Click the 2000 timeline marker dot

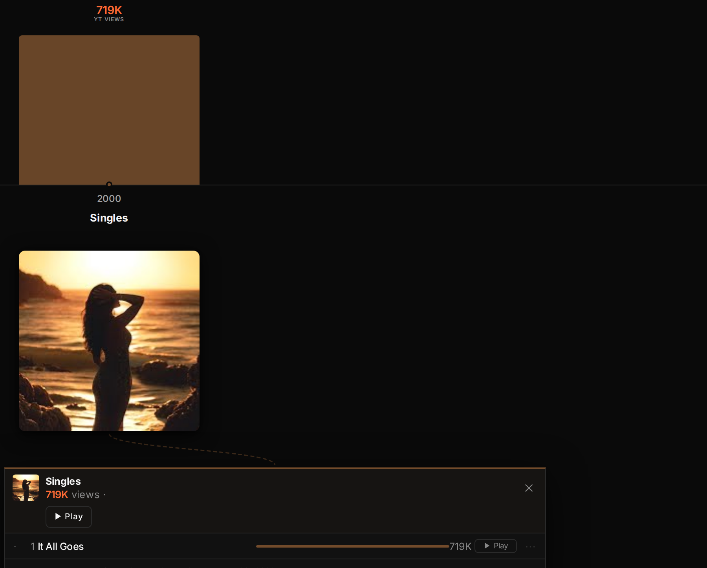tap(109, 184)
